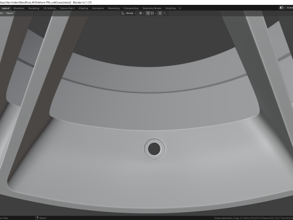The height and width of the screenshot is (220, 293).
Task: Open the Texture Paint workspace
Action: (67, 9)
